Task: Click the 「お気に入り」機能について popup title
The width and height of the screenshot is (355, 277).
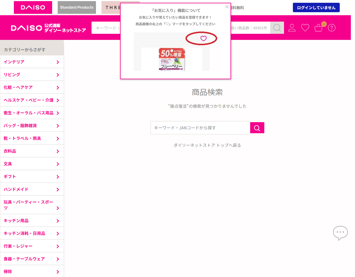Action: (x=176, y=11)
